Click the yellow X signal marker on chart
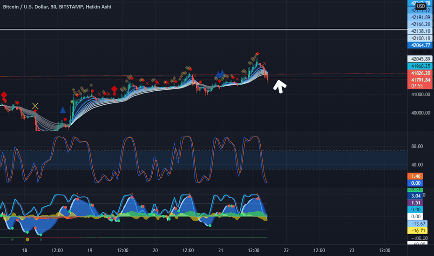Viewport: 434px width, 256px height. [35, 106]
